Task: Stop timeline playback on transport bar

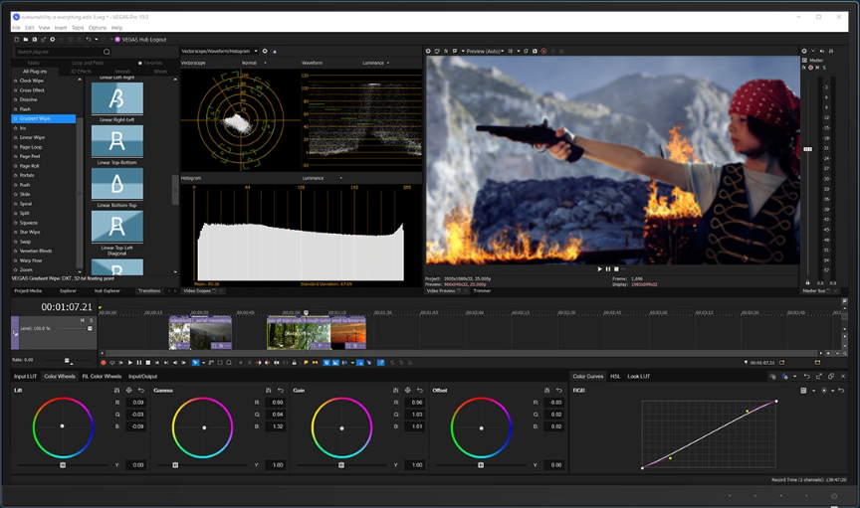Action: (x=148, y=363)
